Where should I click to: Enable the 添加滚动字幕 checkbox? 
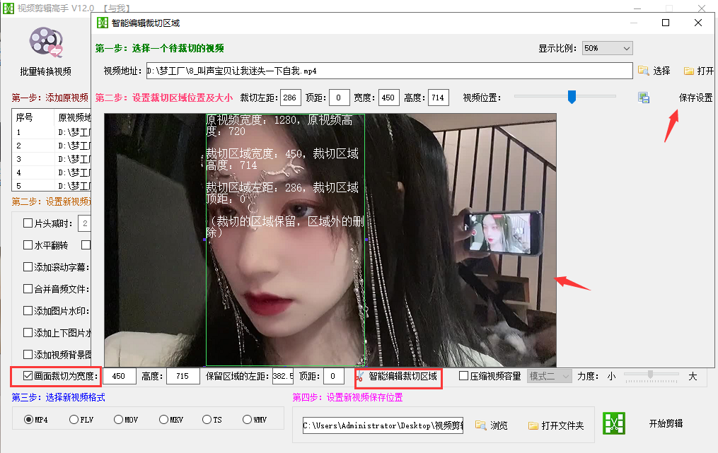28,266
